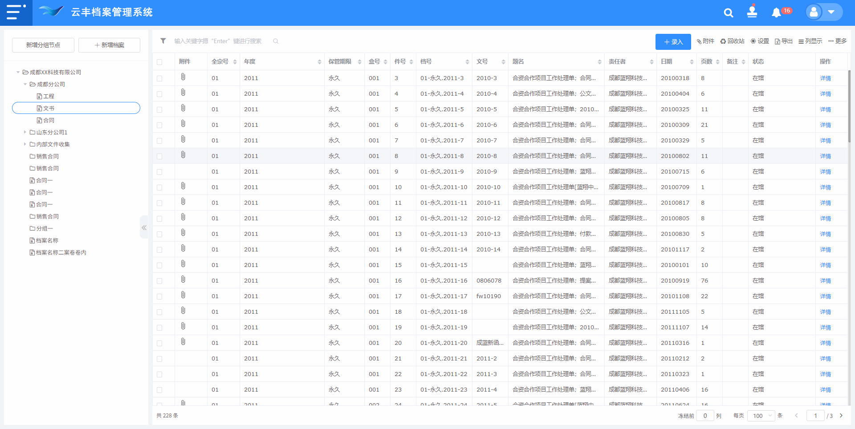This screenshot has height=429, width=855.
Task: Check the row with 档号 01-永久.2011-15
Action: click(x=159, y=265)
